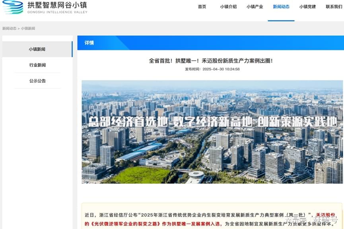Click the article headline about 禾迈股份
The height and width of the screenshot is (229, 344).
[211, 61]
